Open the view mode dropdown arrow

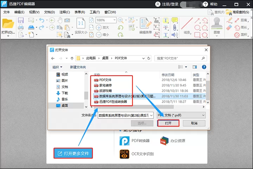point(186,67)
